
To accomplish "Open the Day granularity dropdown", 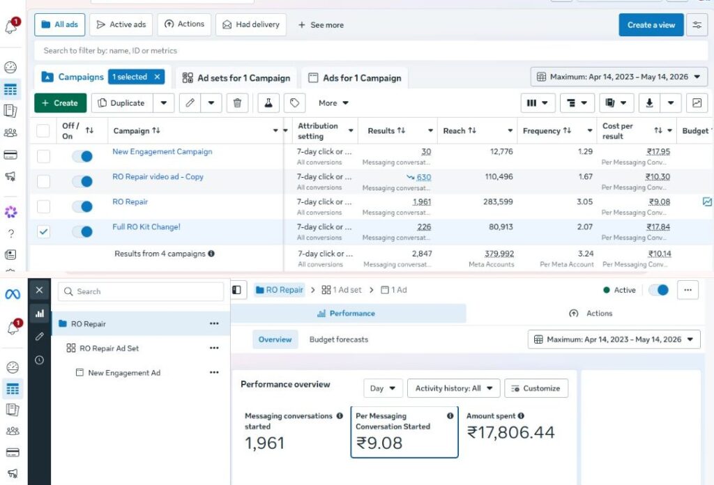I will (383, 388).
